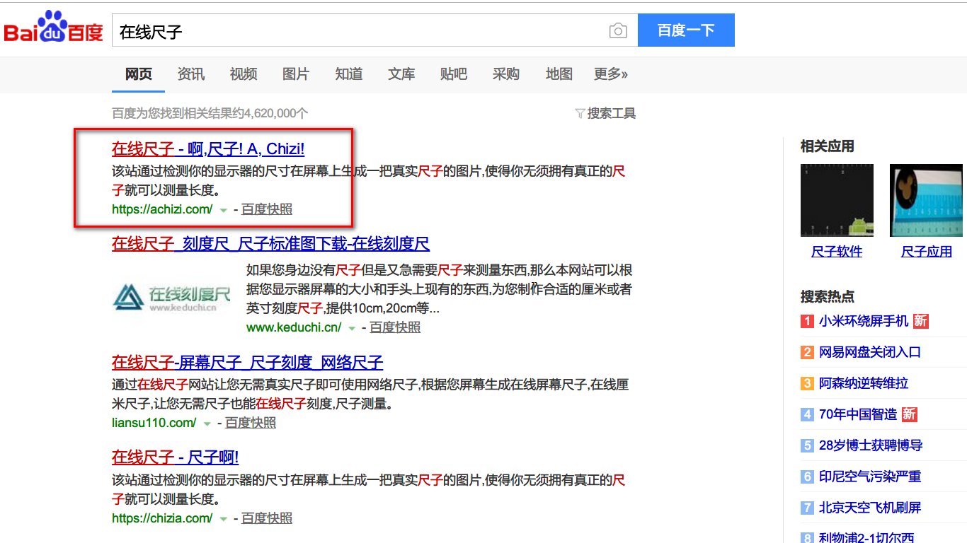
Task: Click the 新 badge beside 小米环绕屏手机
Action: coord(922,320)
